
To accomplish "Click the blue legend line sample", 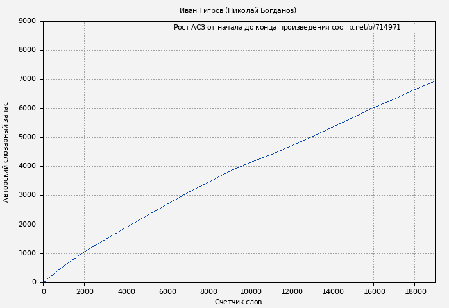I will pos(416,28).
